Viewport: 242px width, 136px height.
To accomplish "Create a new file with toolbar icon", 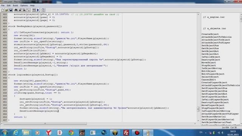I will [3, 10].
